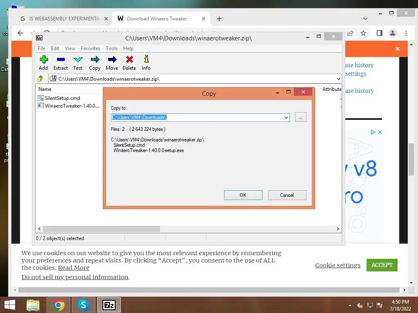418x313 pixels.
Task: Click the Chrome share page icon
Action: pos(350,33)
